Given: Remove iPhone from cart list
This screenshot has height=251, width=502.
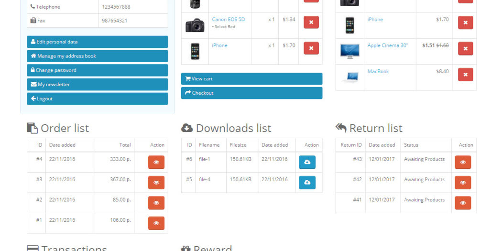Looking at the screenshot, I should (x=311, y=48).
